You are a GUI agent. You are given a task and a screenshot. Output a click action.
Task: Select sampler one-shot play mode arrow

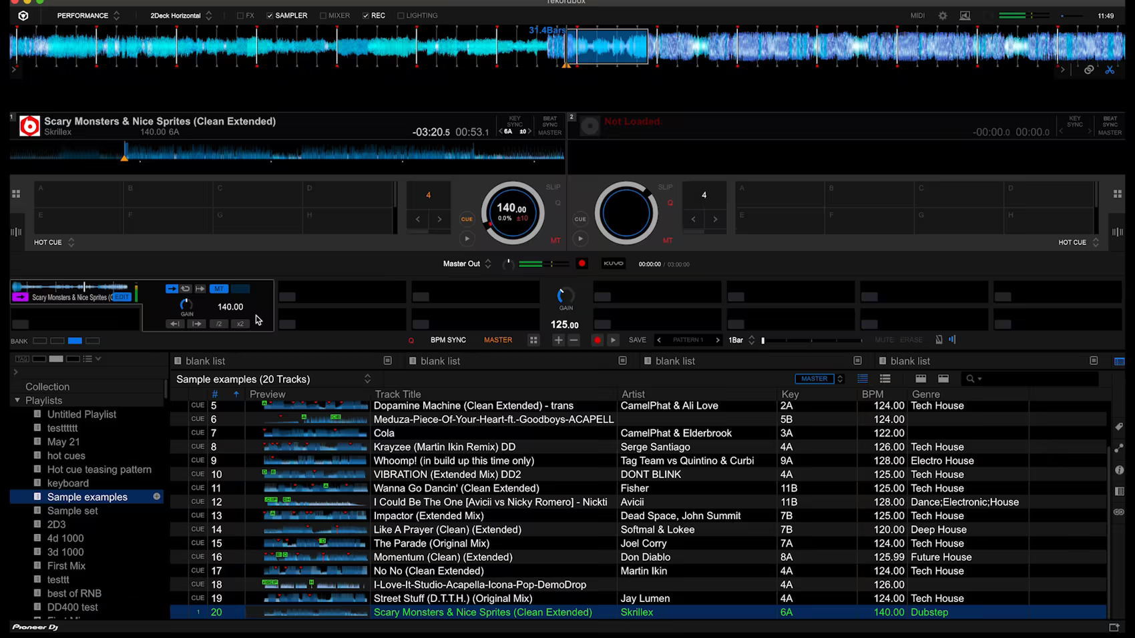[172, 289]
